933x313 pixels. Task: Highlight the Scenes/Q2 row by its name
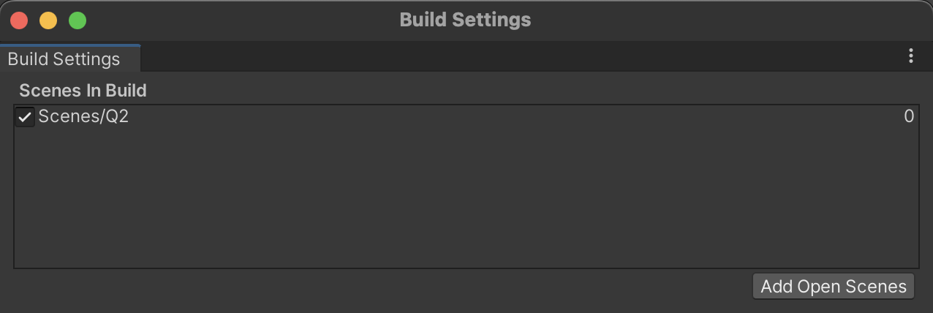[x=83, y=116]
